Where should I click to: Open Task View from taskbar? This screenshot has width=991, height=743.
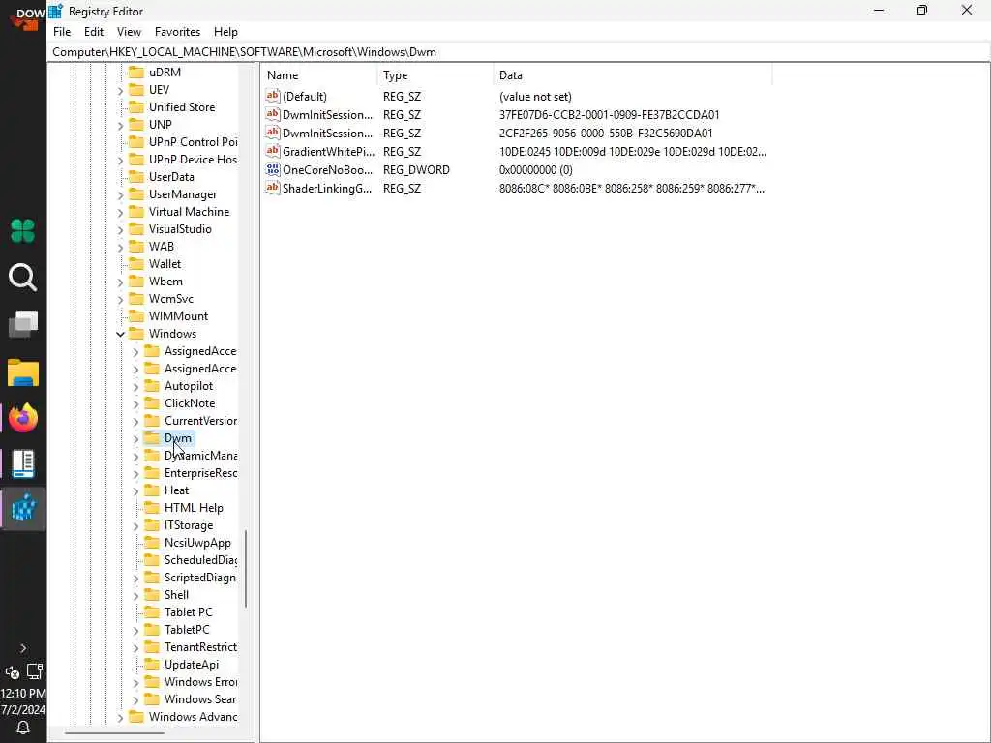23,324
